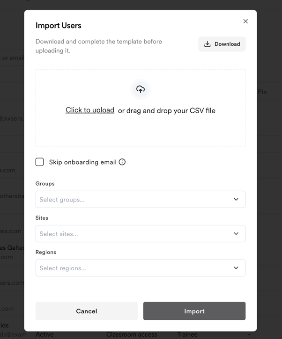Click the 'drag and drop your CSV file' text
The image size is (282, 339).
click(x=167, y=111)
